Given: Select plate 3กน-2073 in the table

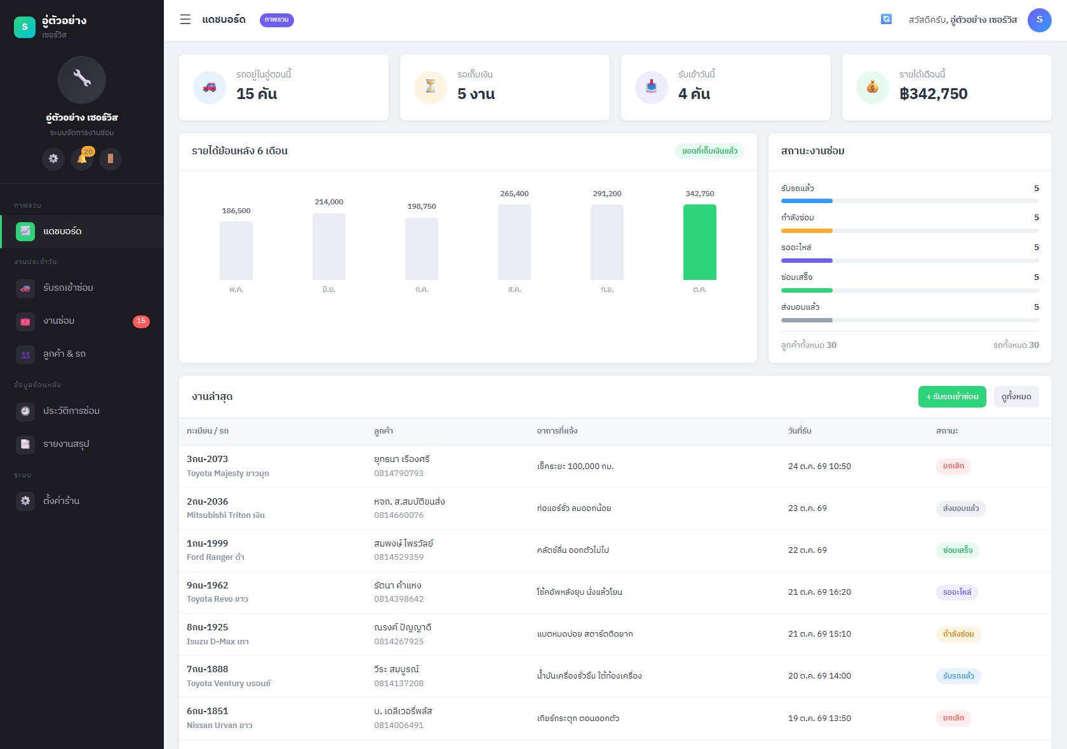Looking at the screenshot, I should tap(207, 459).
